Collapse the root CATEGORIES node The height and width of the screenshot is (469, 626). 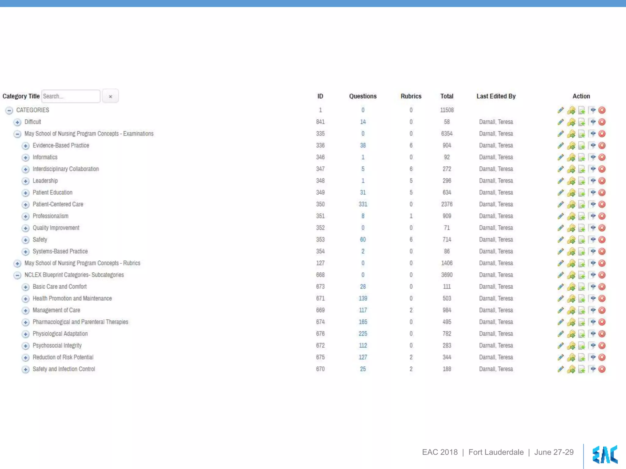[9, 111]
